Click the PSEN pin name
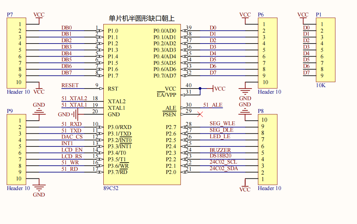The width and height of the screenshot is (357, 224). (x=169, y=114)
